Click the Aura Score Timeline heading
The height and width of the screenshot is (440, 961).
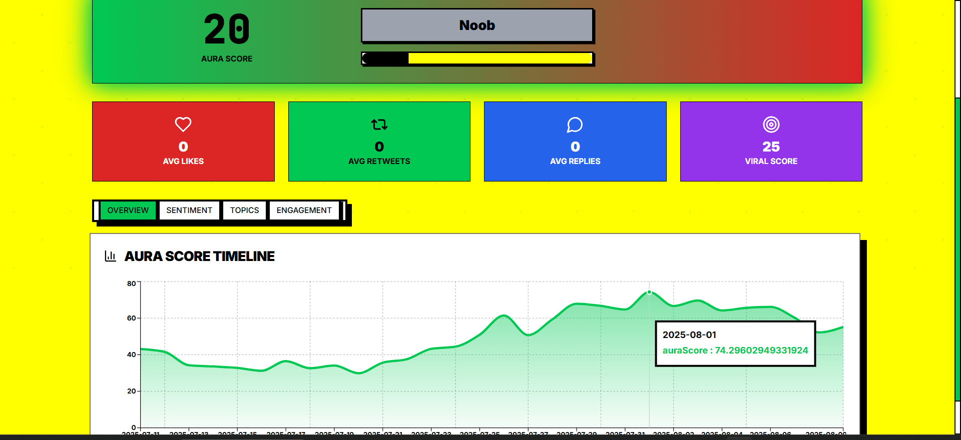(x=199, y=256)
